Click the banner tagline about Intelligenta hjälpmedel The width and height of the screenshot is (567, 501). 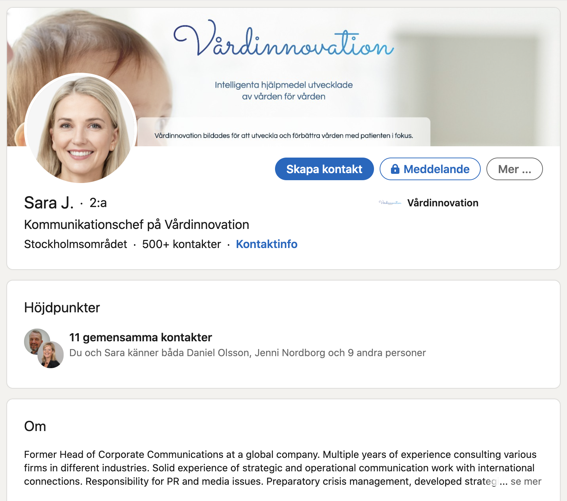pos(283,90)
